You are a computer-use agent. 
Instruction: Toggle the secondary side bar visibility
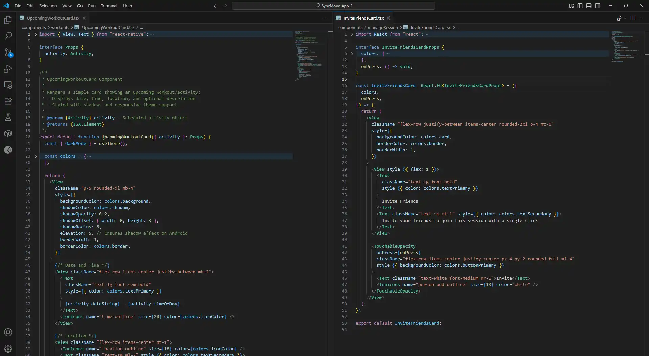(x=598, y=6)
